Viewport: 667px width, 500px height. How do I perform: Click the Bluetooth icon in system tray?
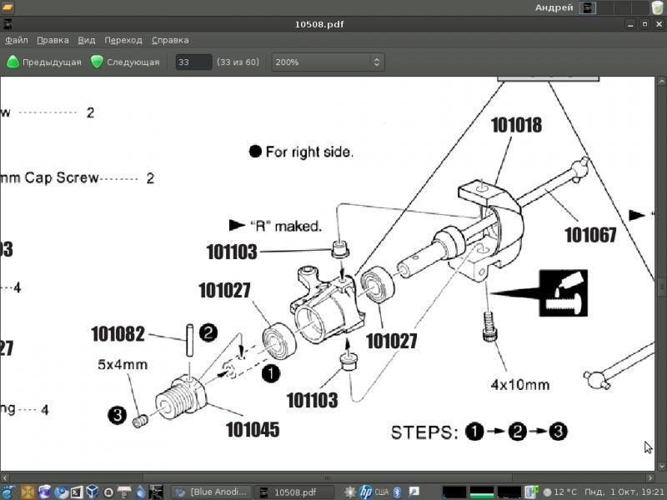[x=398, y=492]
